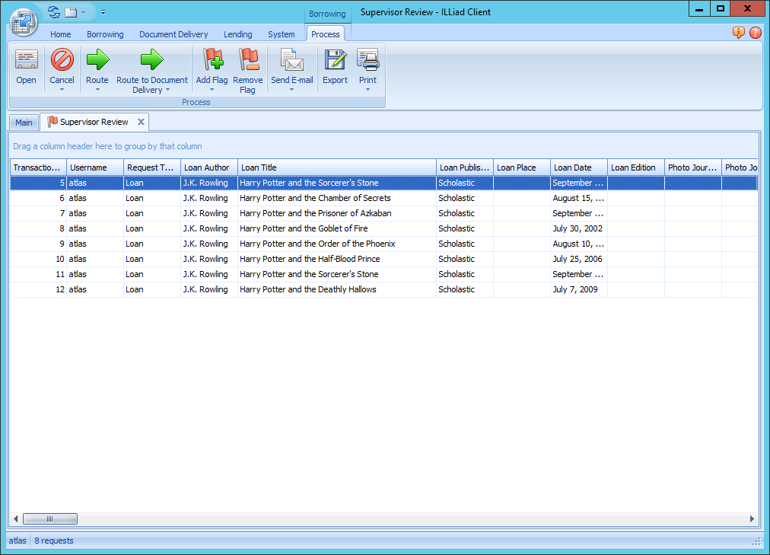The width and height of the screenshot is (770, 555).
Task: Click the Open request icon
Action: [x=26, y=61]
